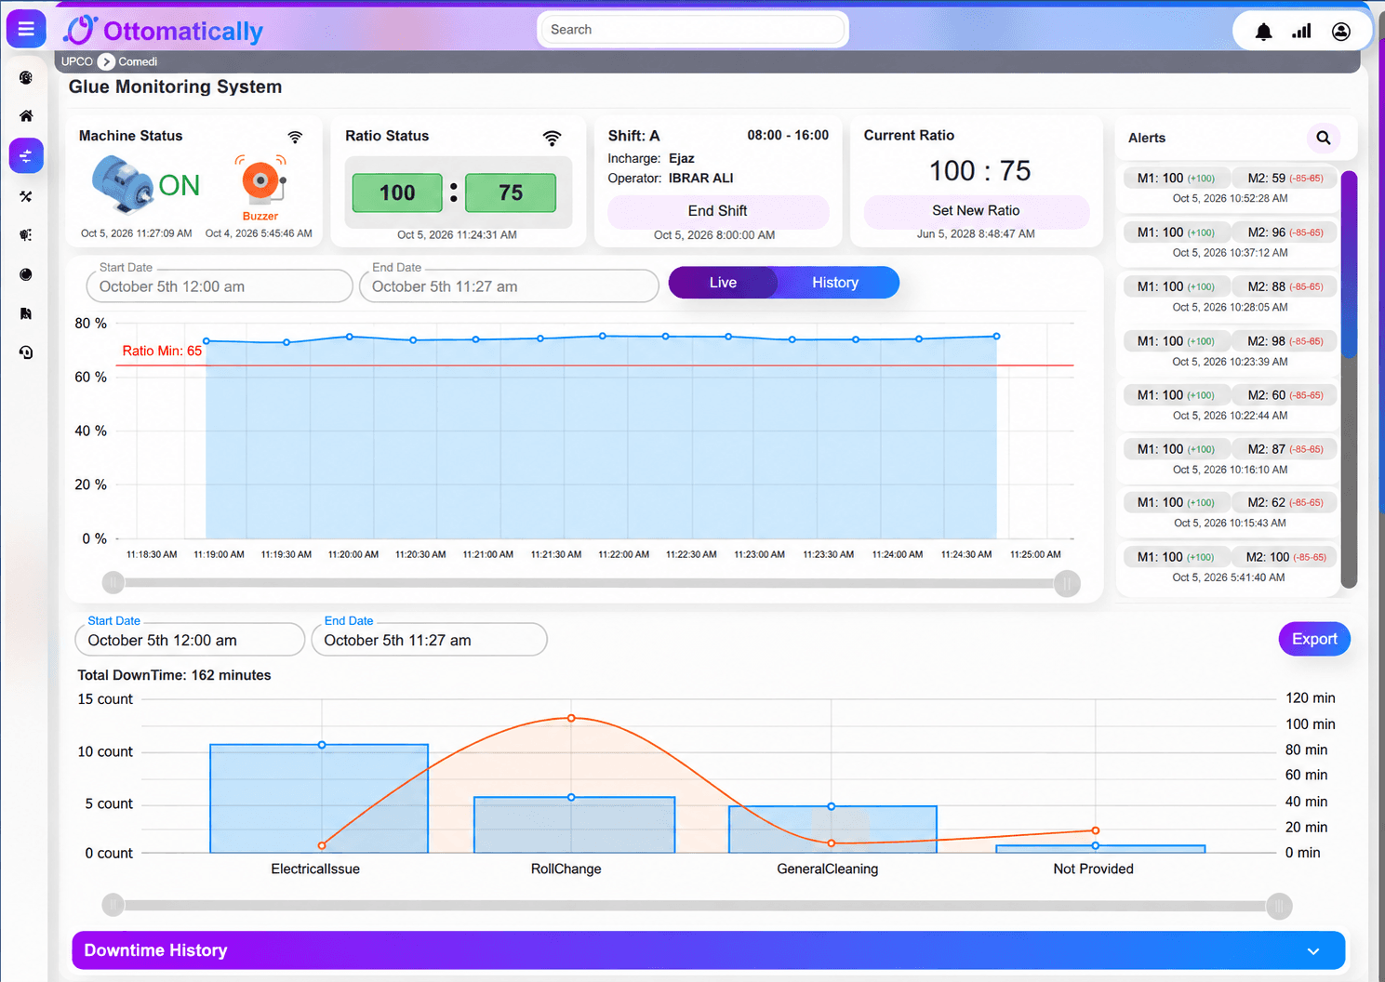
Task: Select the highlighted sliders icon in sidebar
Action: point(26,155)
